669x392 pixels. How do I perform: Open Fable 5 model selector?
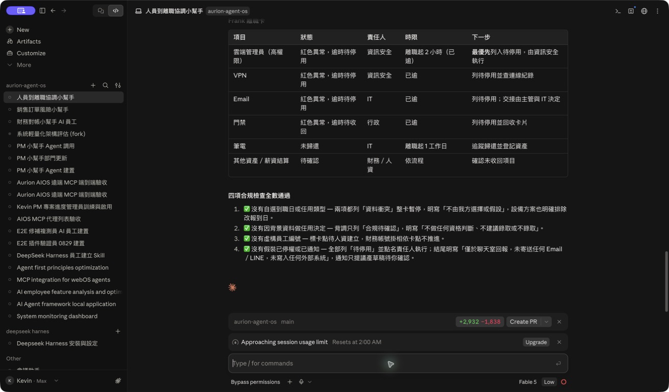(x=528, y=382)
